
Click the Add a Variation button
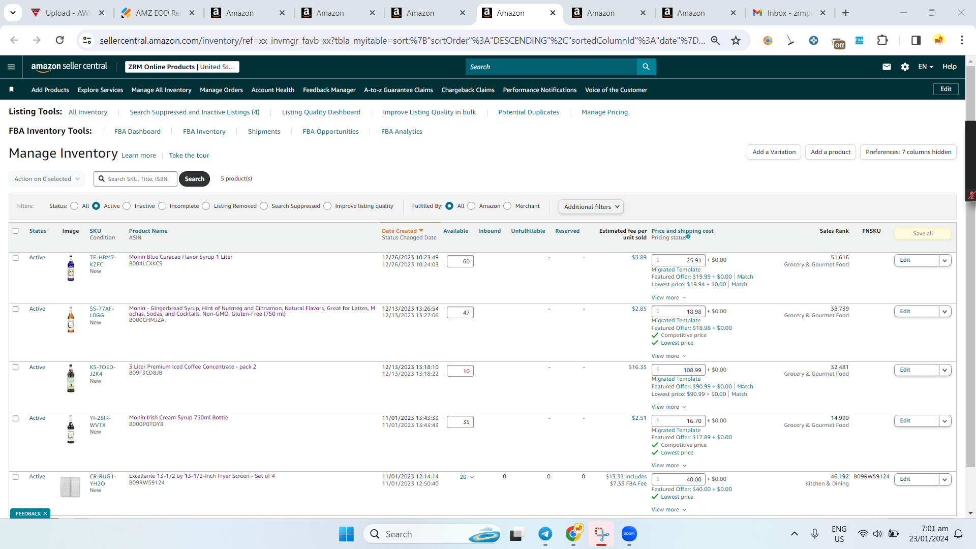coord(774,152)
